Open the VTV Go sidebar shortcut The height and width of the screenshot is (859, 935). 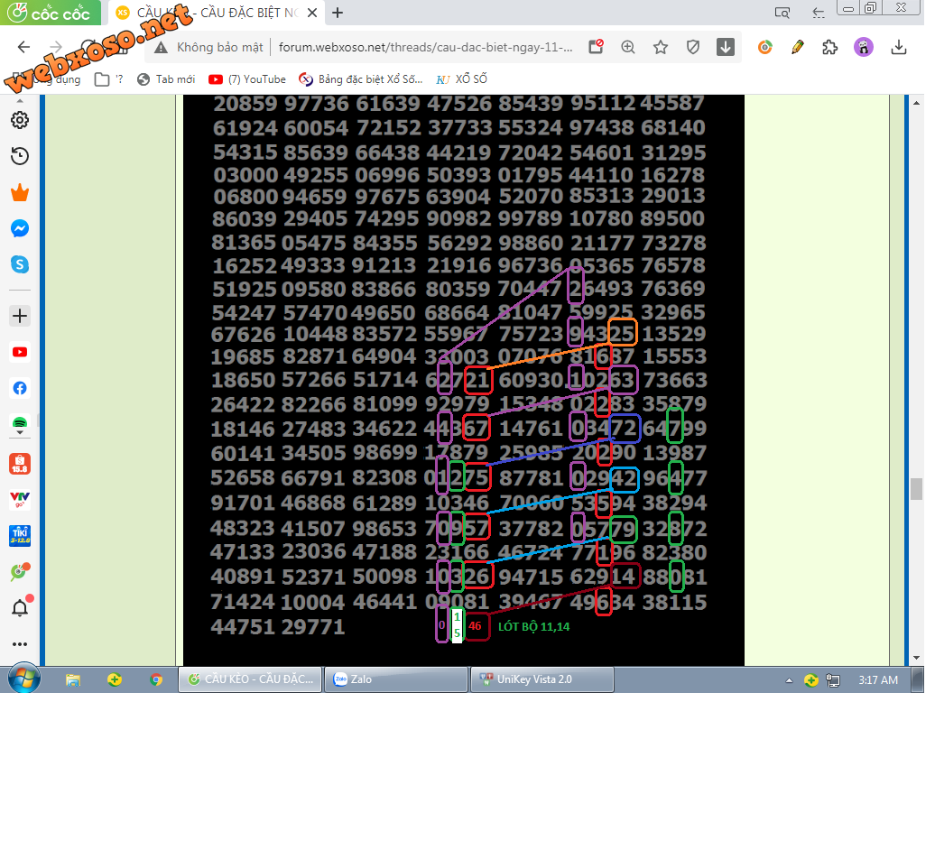[x=20, y=499]
